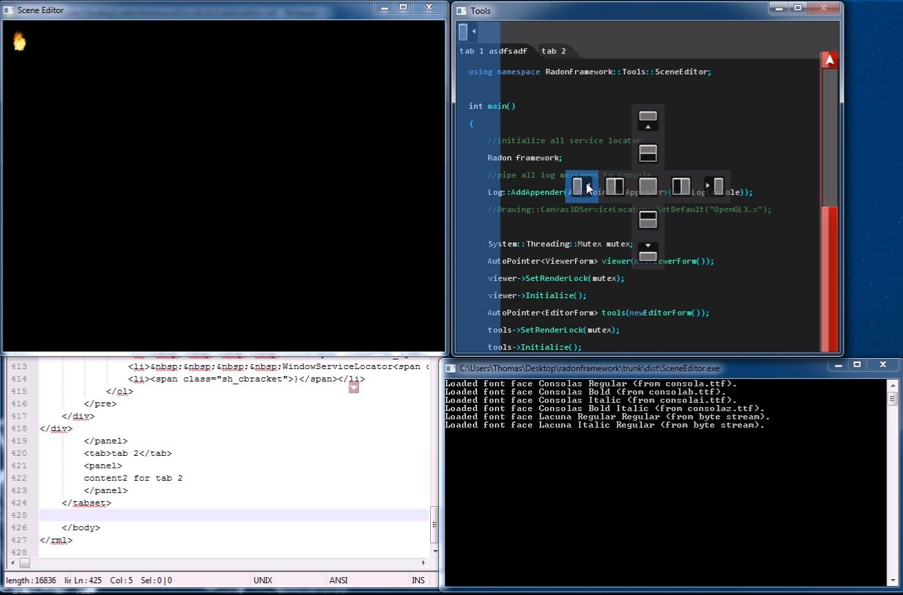
Task: Toggle INS insert mode in status bar
Action: click(418, 581)
